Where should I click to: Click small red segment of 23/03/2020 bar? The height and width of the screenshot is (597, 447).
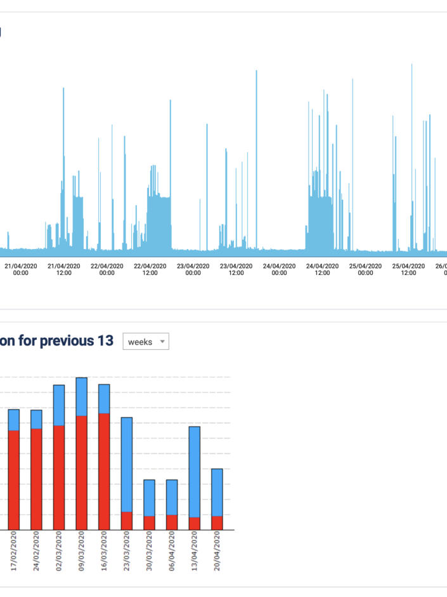click(x=127, y=521)
